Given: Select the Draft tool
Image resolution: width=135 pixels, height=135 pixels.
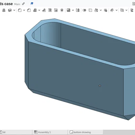Looking at the screenshot, I should (x=35, y=10).
